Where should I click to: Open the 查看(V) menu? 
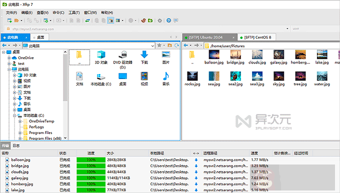[x=42, y=12]
